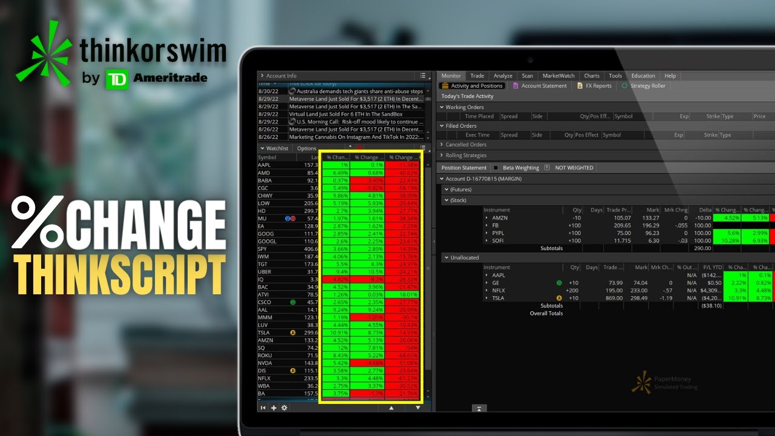Collapse the (Futures) group
Image resolution: width=775 pixels, height=436 pixels.
tap(447, 190)
